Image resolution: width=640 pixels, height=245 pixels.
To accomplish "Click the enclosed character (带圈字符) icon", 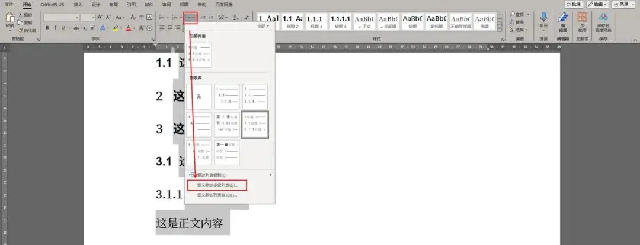I will coord(149,28).
